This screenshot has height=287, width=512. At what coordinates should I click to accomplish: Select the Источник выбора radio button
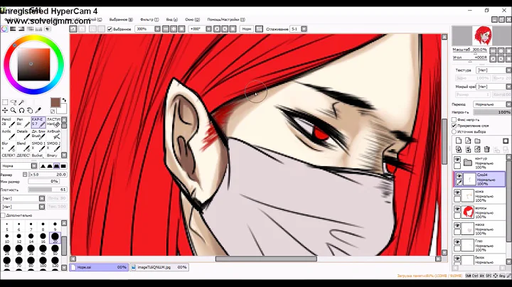coord(454,131)
